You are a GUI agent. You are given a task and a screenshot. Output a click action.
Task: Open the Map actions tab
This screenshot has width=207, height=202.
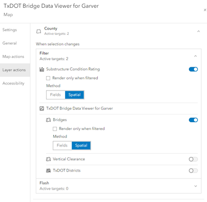coord(13,56)
